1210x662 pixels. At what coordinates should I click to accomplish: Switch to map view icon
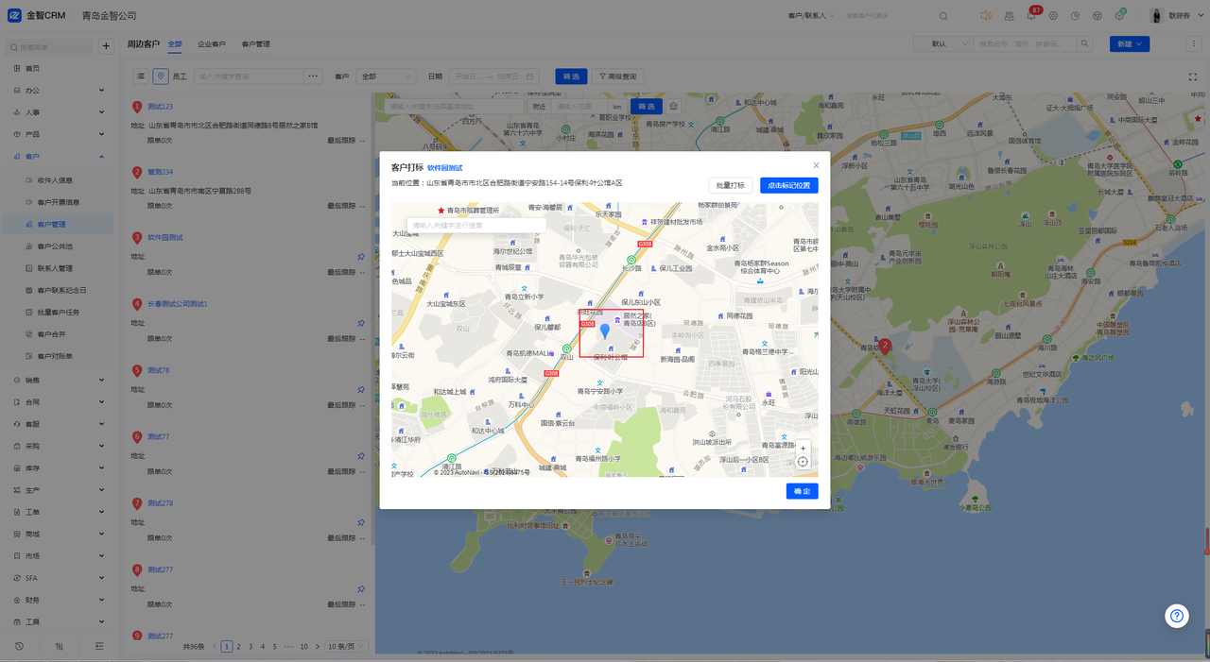click(x=161, y=76)
